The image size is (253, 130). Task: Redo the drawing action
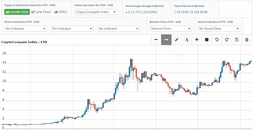(x=227, y=40)
